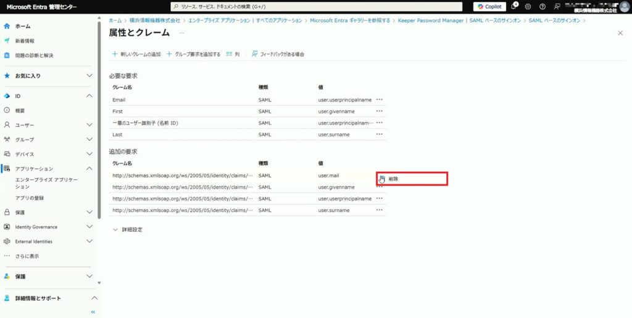Viewport: 632px width, 318px height.
Task: Open ellipsis menu for user.userprincipalname additional claim
Action: [380, 198]
